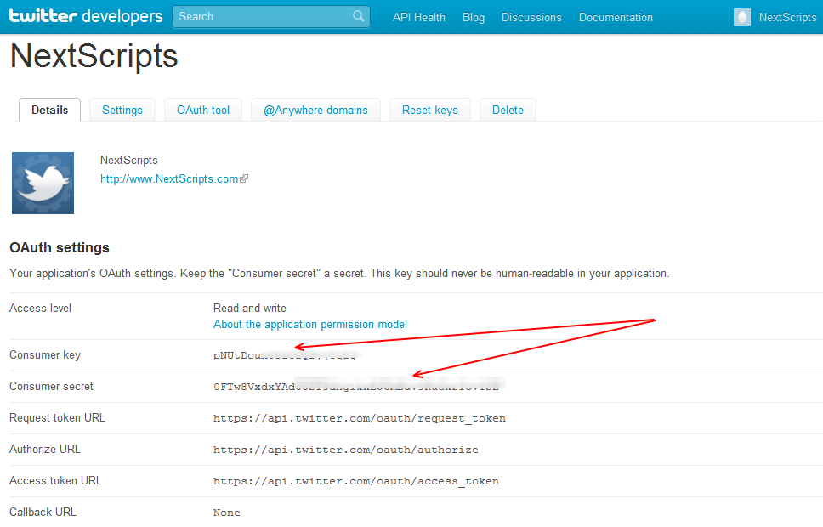
Task: Click the Consumer secret label
Action: [x=51, y=387]
